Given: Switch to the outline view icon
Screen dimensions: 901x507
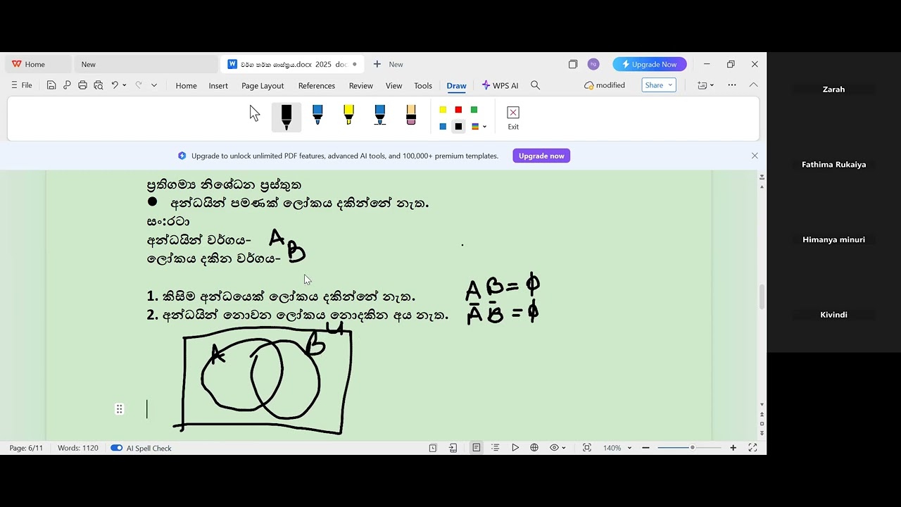Looking at the screenshot, I should pos(496,448).
